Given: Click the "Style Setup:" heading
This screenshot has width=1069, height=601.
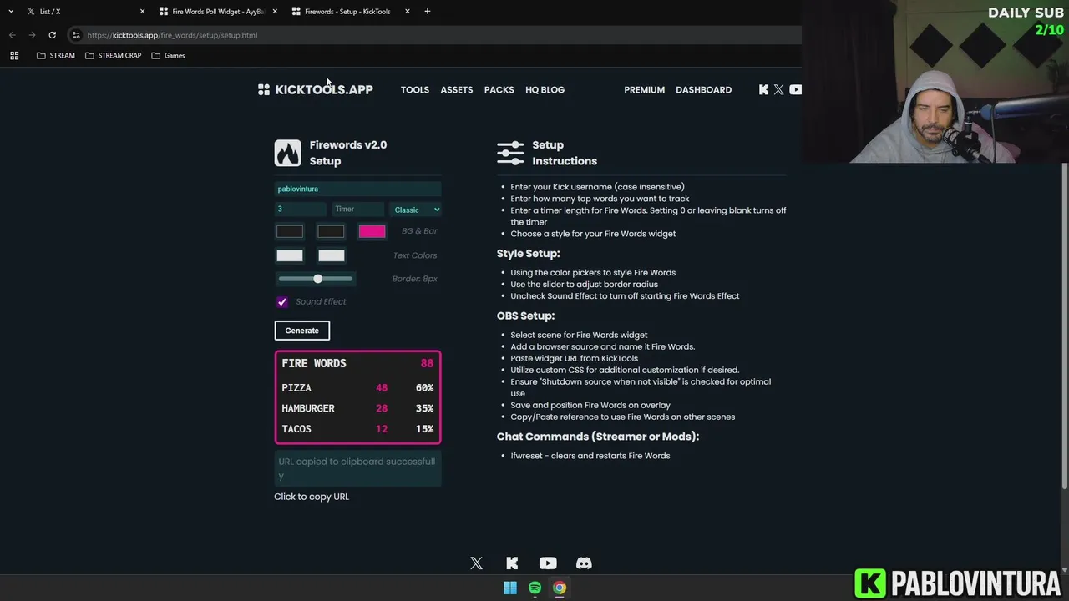Looking at the screenshot, I should (x=528, y=254).
